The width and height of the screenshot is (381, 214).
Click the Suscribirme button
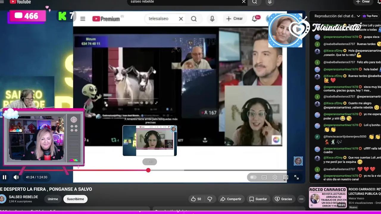tap(75, 199)
